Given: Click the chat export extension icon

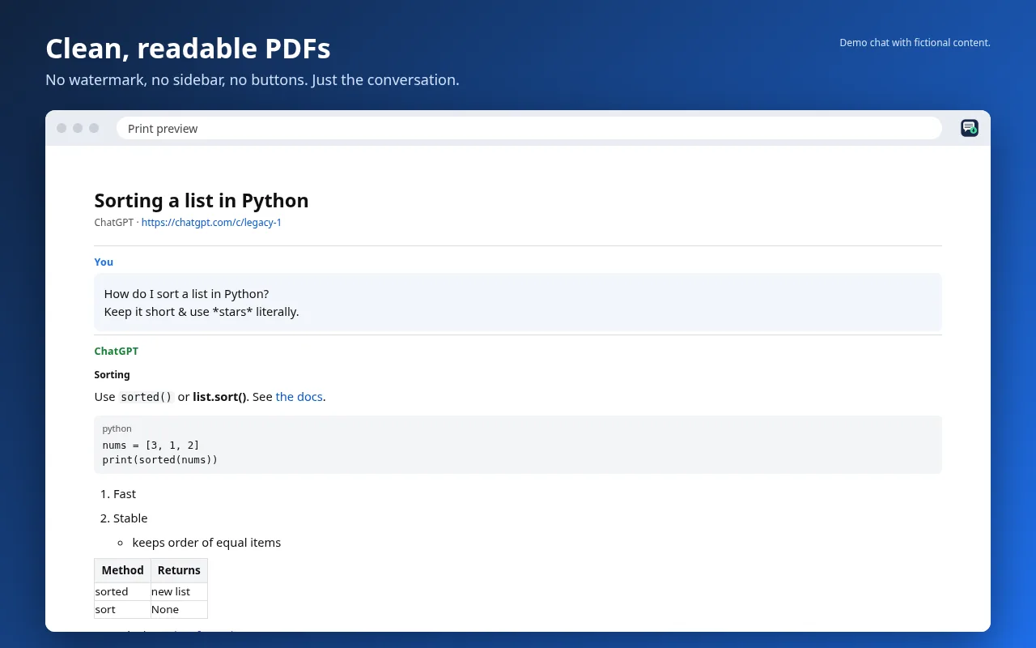Looking at the screenshot, I should 970,128.
